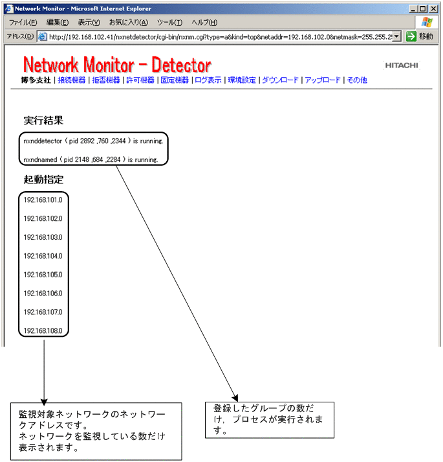This screenshot has width=443, height=462.
Task: Open the address bar dropdown arrow
Action: [397, 37]
